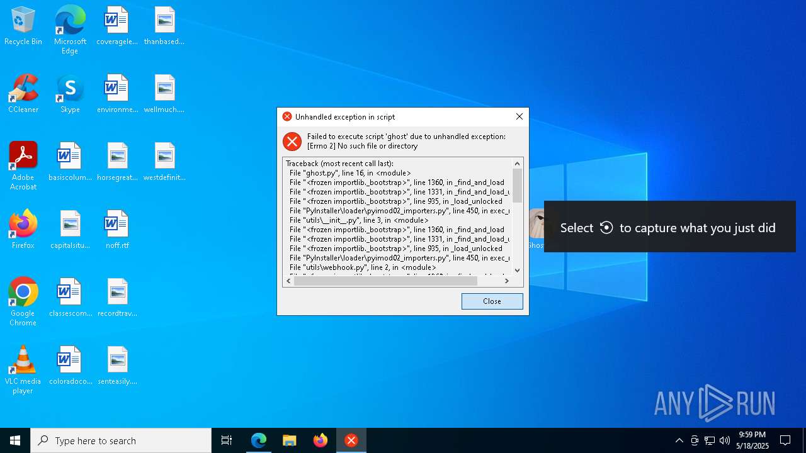Click the Close button in the exception dialog
The width and height of the screenshot is (806, 453).
492,301
